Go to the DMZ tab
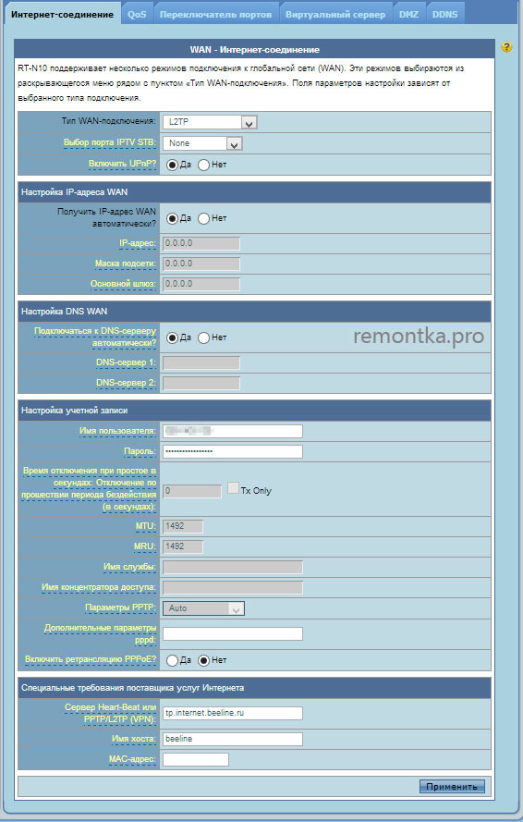This screenshot has width=523, height=822. click(x=408, y=14)
